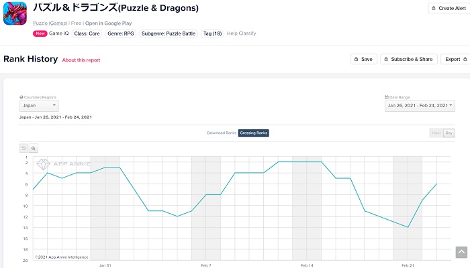Image resolution: width=470 pixels, height=268 pixels.
Task: Click the Countries/Regions globe icon
Action: pyautogui.click(x=21, y=97)
